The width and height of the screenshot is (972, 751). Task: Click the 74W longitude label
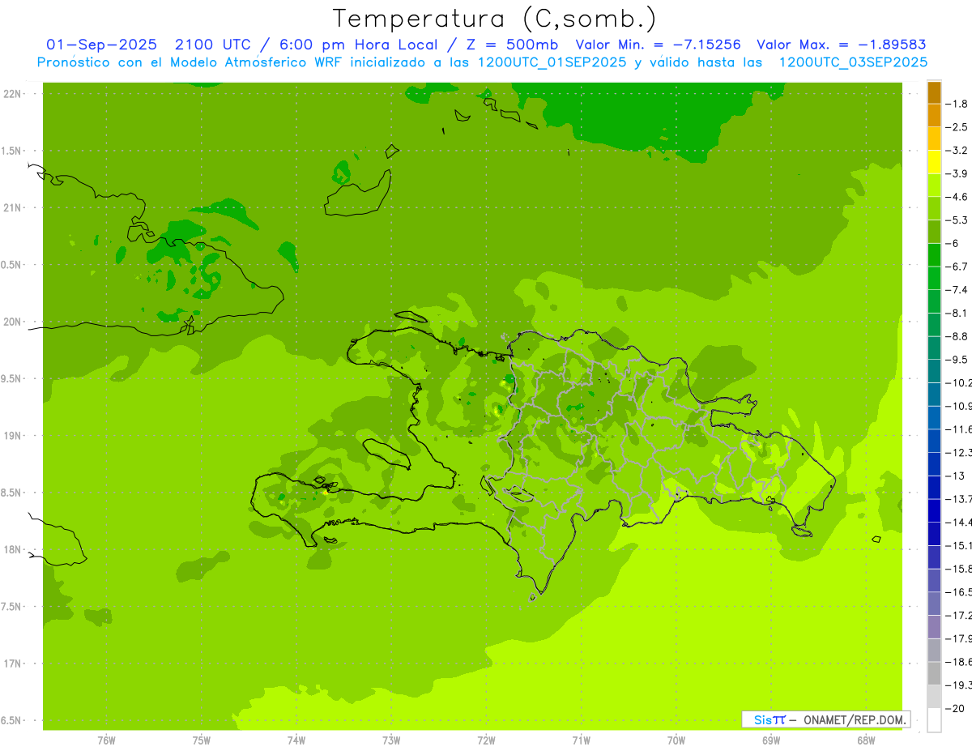pos(296,740)
